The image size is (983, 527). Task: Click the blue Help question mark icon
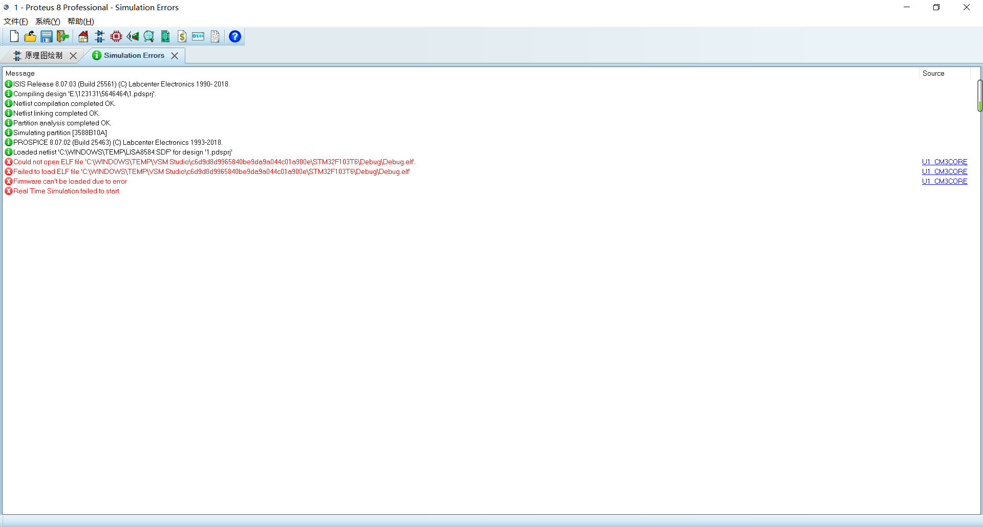coord(235,36)
